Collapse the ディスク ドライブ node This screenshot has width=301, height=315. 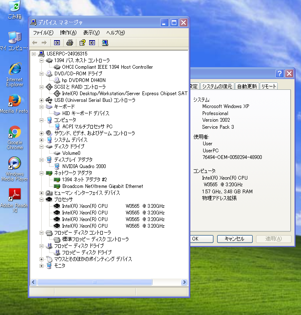tap(41, 147)
